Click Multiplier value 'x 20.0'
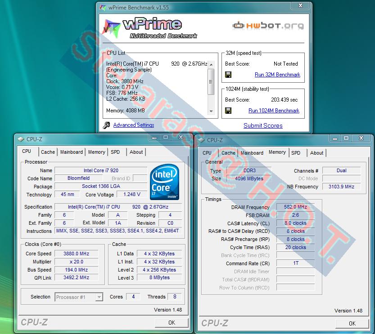This screenshot has height=334, width=375. (x=76, y=262)
